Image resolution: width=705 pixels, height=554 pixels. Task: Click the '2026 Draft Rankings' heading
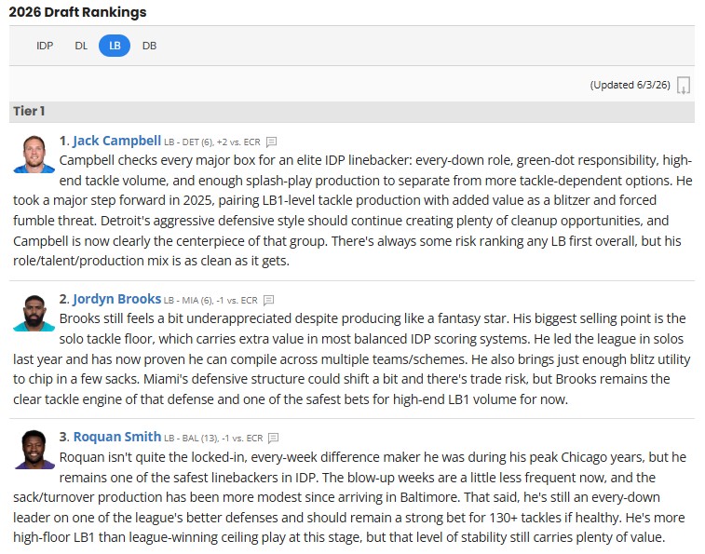78,12
